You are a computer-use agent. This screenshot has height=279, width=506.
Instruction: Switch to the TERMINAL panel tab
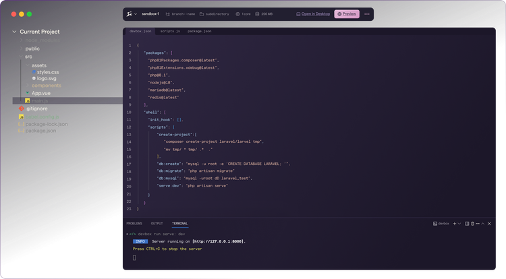coord(179,223)
